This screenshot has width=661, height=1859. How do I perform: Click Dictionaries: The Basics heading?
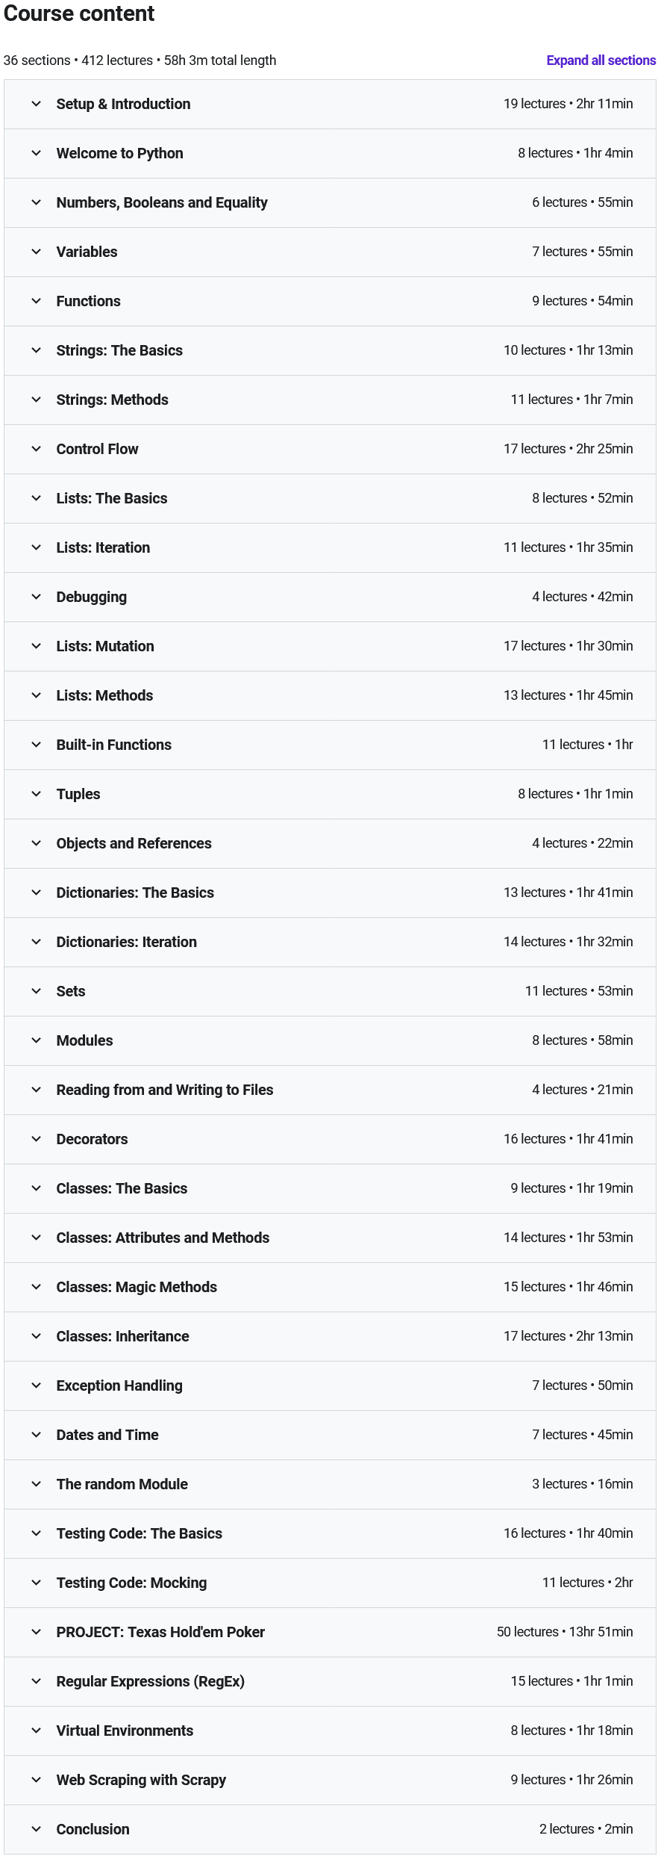(x=135, y=893)
